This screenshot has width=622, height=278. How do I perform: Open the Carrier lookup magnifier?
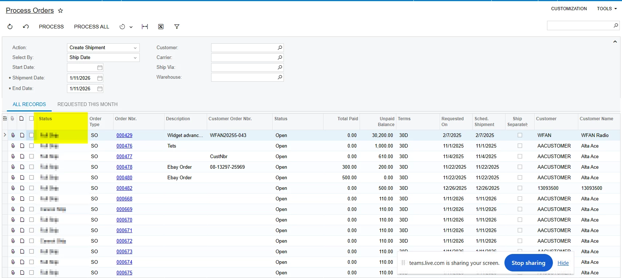(280, 58)
